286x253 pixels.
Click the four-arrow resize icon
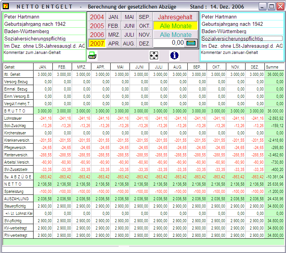click(154, 55)
